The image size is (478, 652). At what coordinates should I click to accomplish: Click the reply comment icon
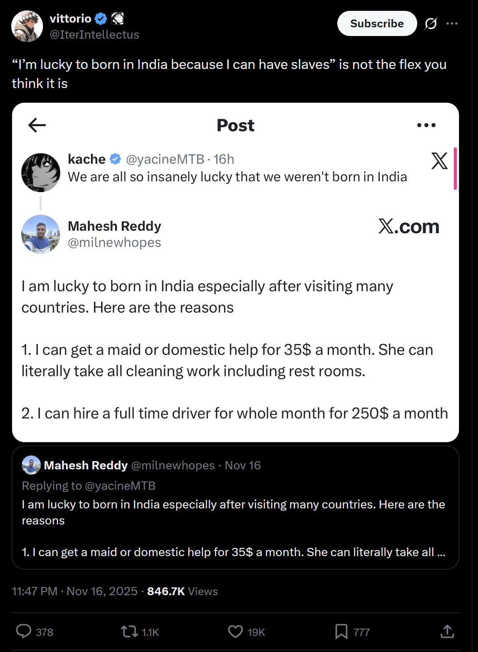point(24,631)
